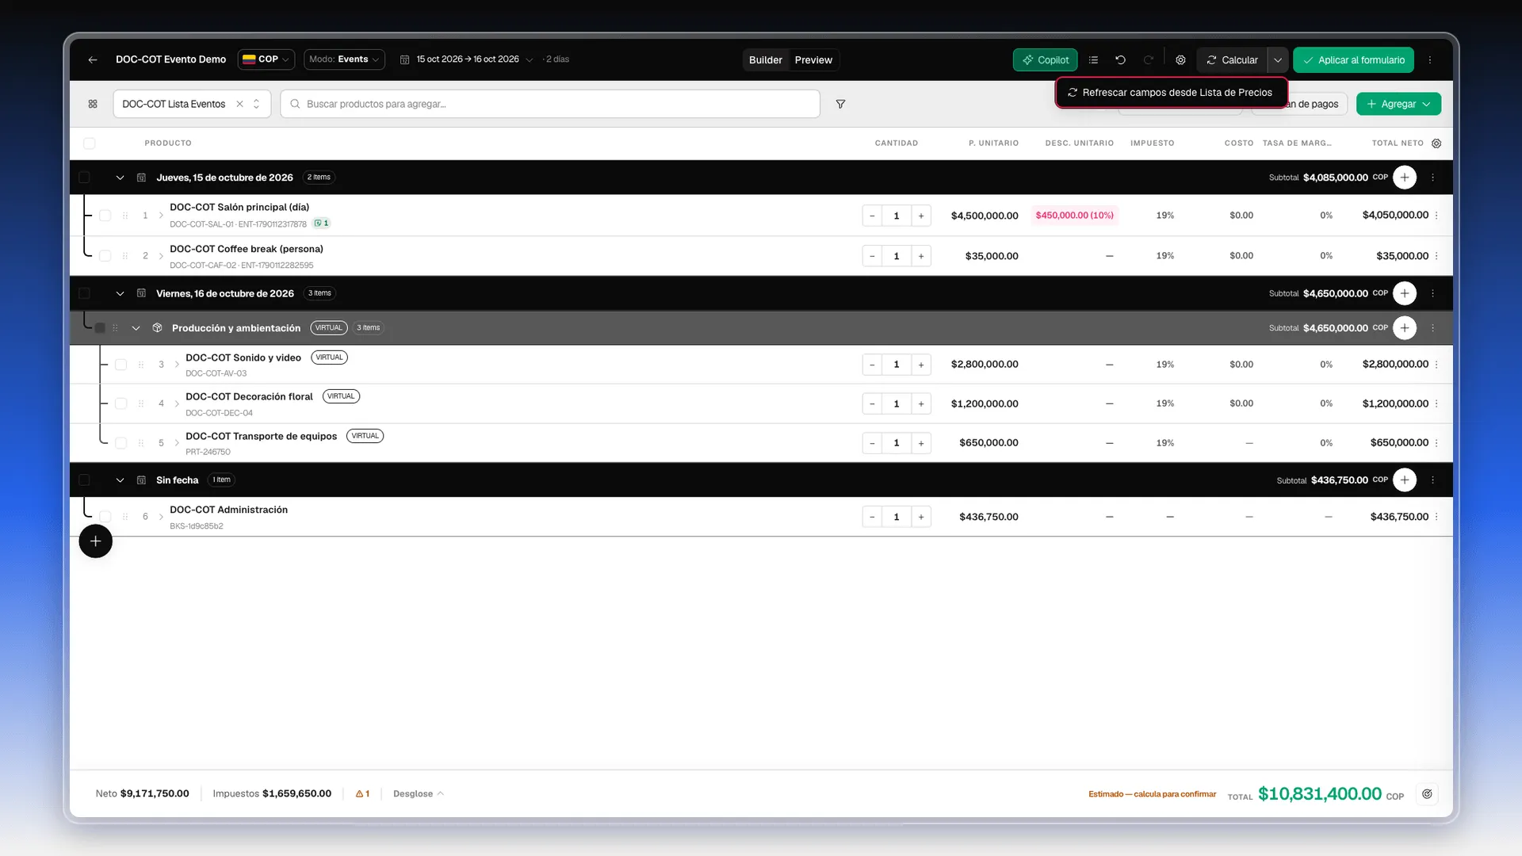This screenshot has width=1522, height=856.
Task: Open row menu for DOC-COT Administración
Action: (1436, 517)
